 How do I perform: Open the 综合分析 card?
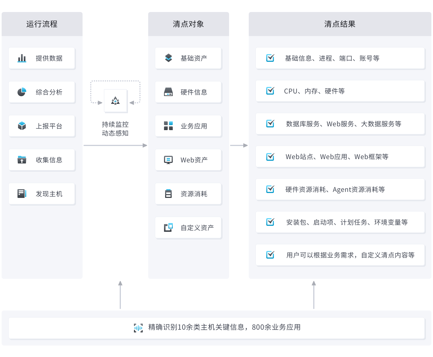click(x=42, y=92)
